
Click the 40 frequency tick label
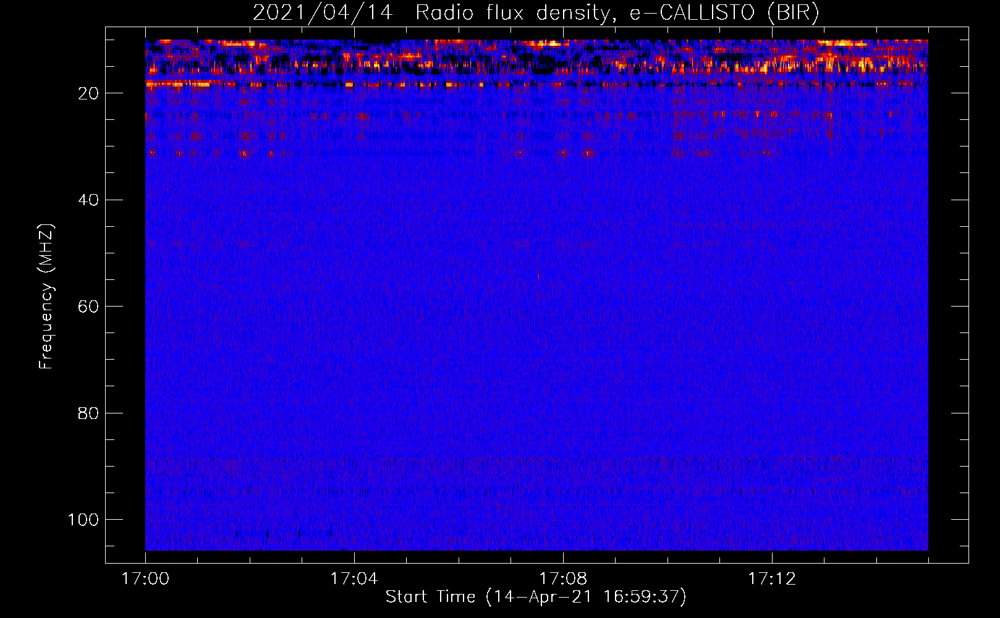click(88, 200)
